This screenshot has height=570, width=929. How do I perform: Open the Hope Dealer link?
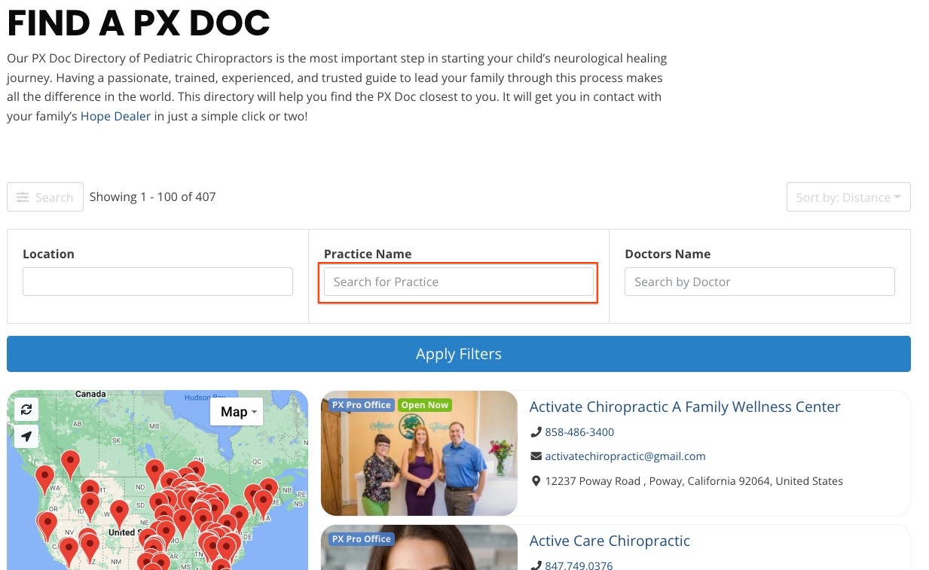click(x=116, y=117)
